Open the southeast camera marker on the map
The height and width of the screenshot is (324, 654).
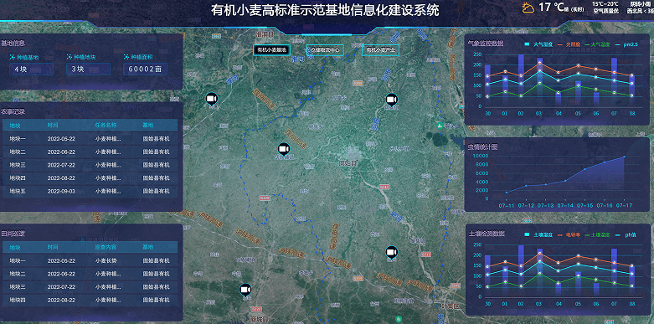coord(391,253)
